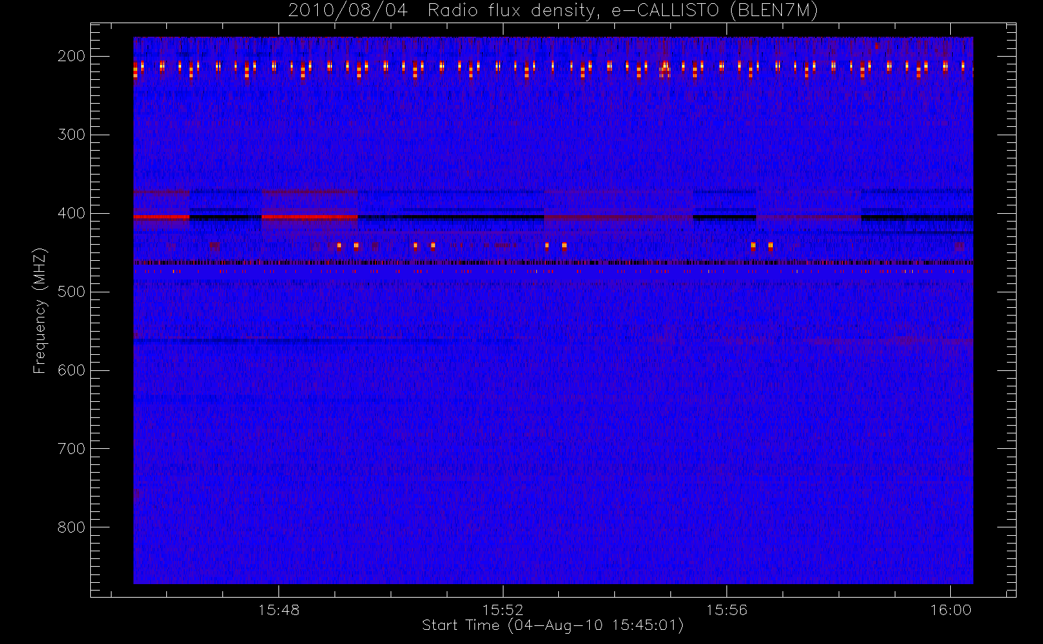The width and height of the screenshot is (1043, 644).
Task: Click the 700 frequency tick label
Action: click(x=71, y=449)
